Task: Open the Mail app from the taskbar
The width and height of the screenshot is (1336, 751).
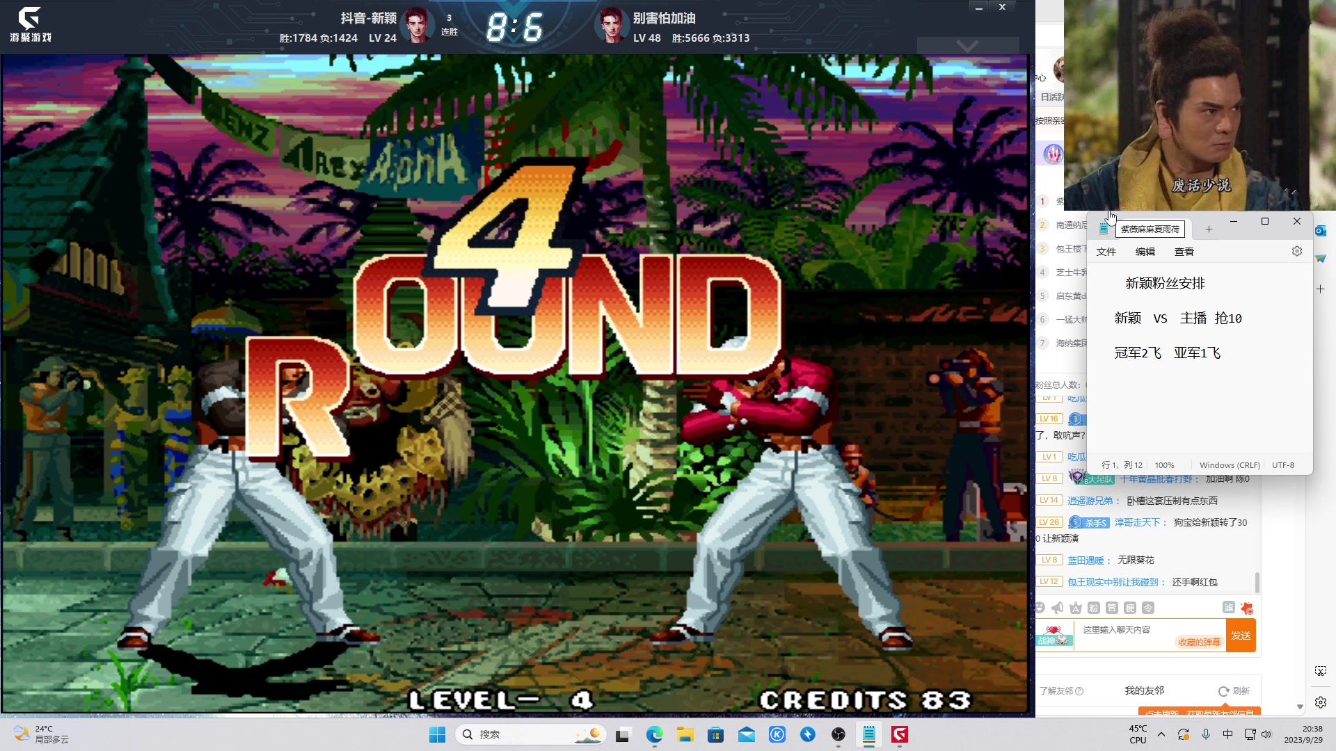Action: tap(747, 734)
